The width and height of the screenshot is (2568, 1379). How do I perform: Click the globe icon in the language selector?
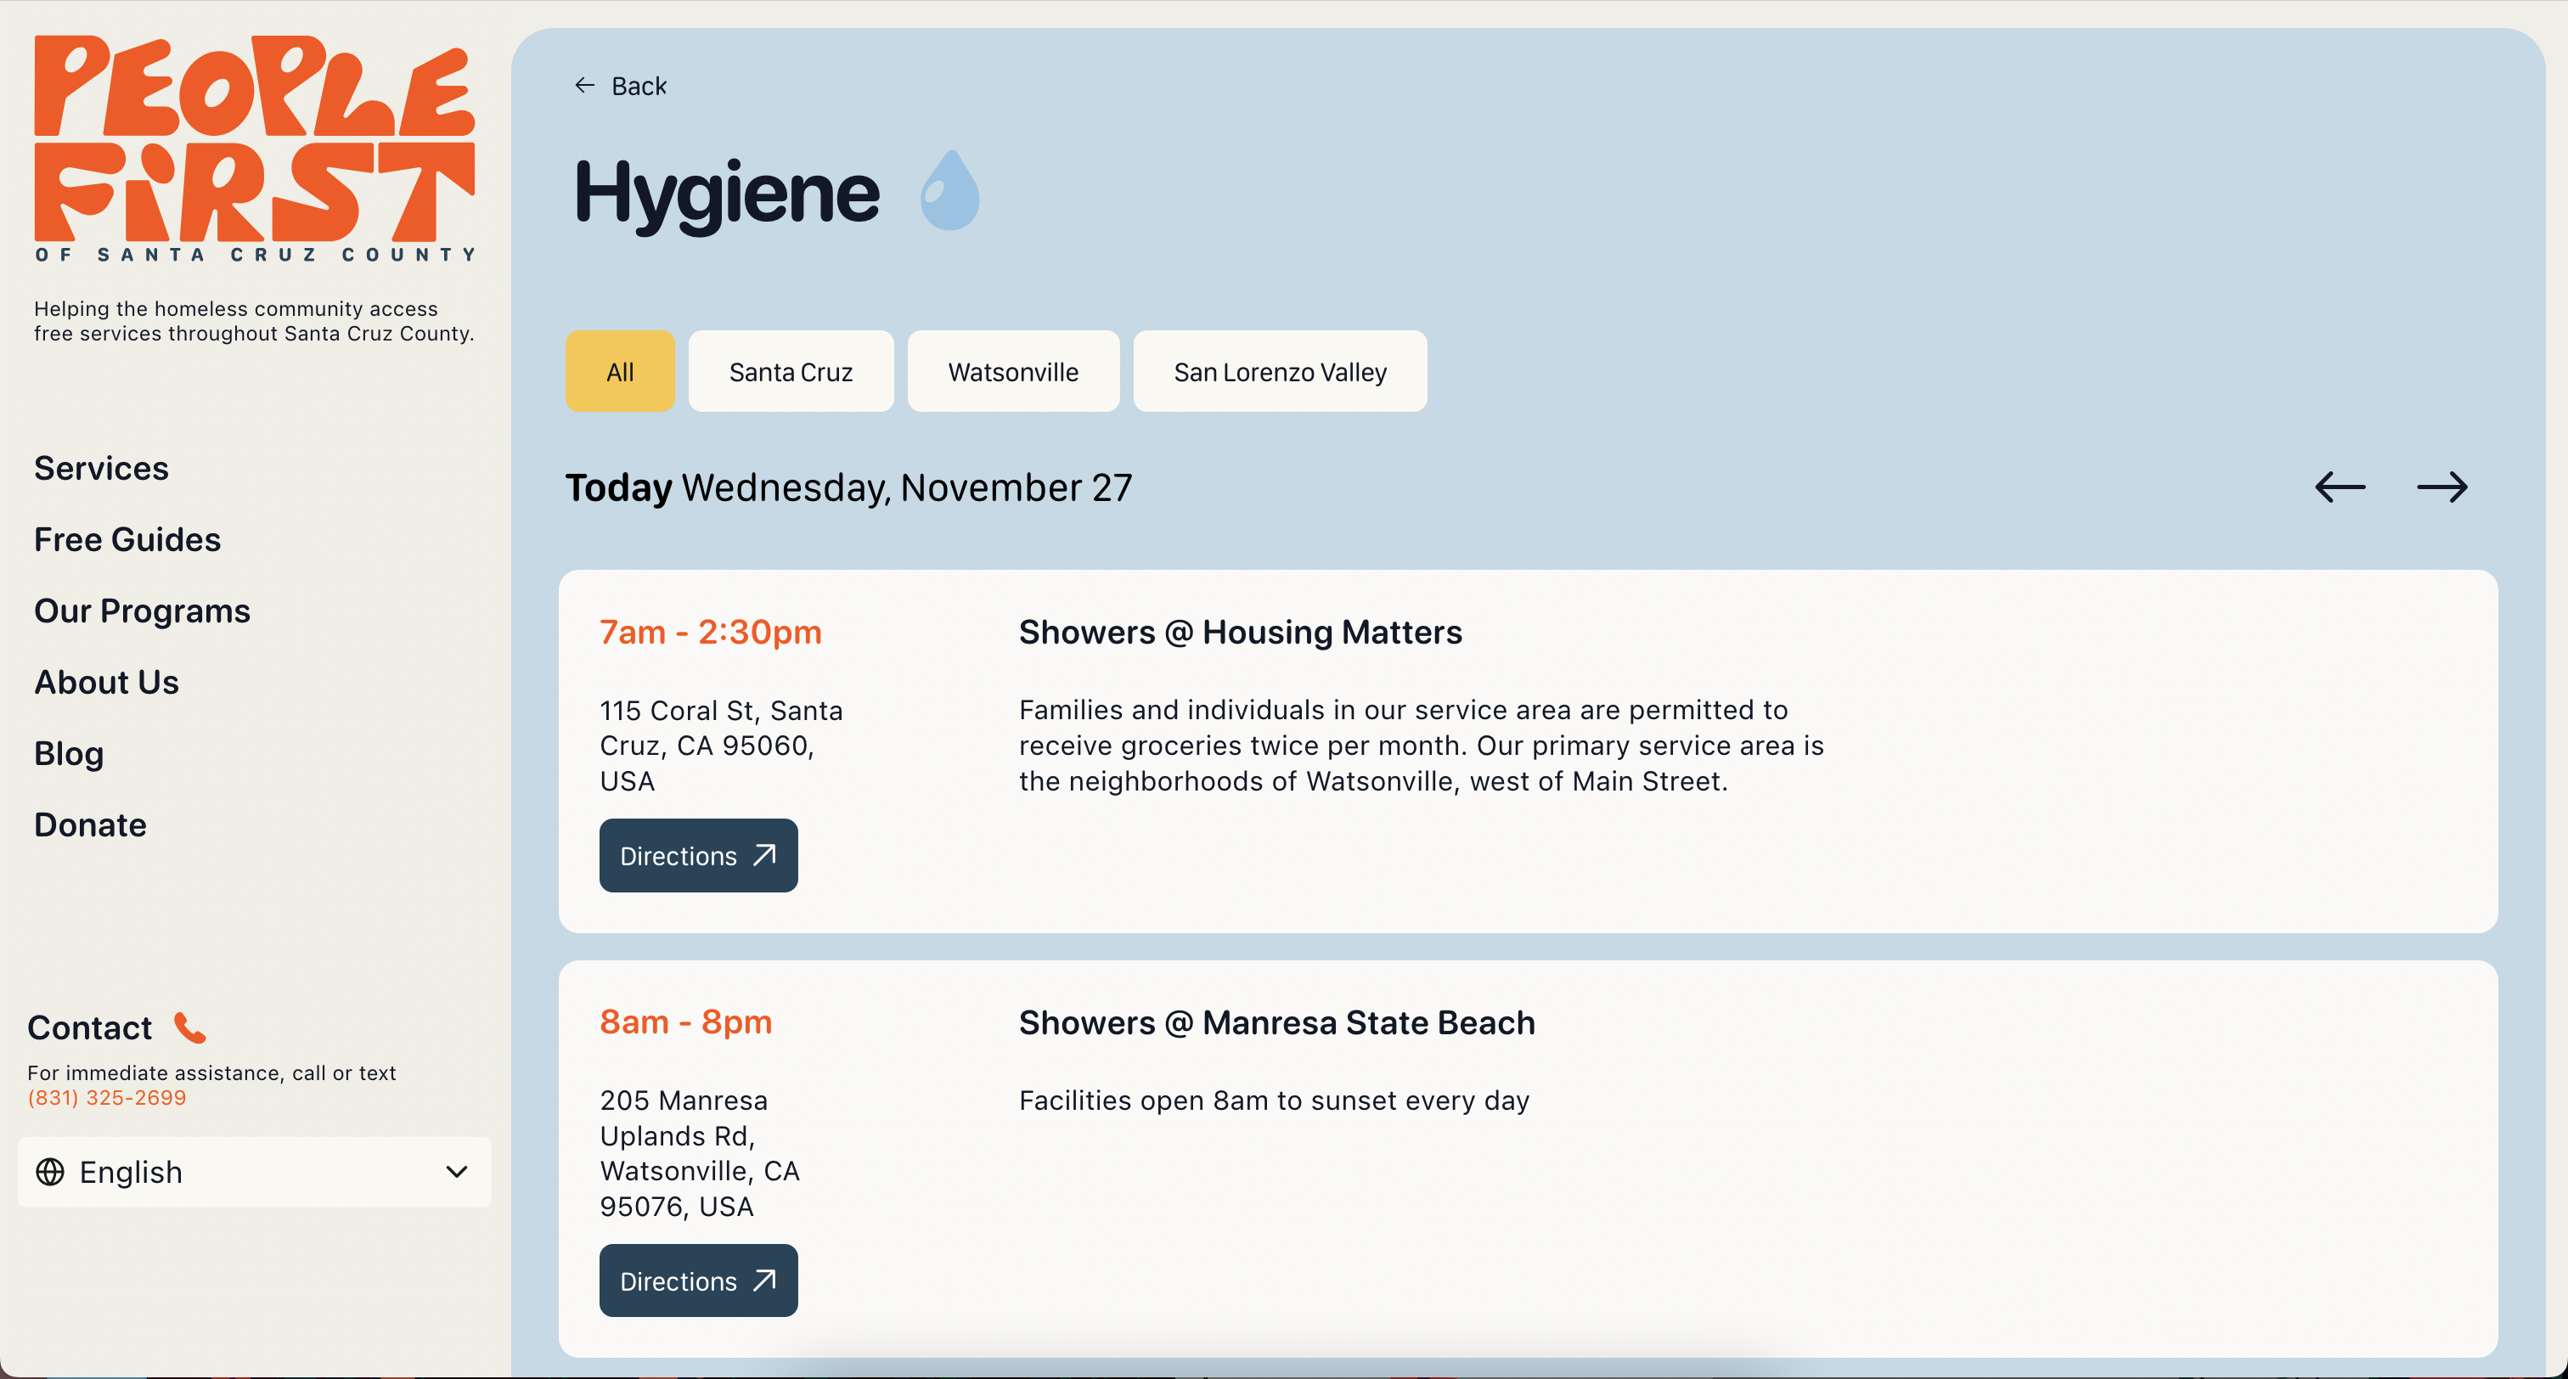[x=48, y=1173]
